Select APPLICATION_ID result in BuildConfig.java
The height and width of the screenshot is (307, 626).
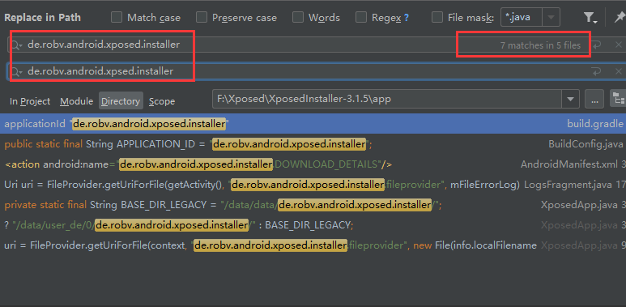click(x=313, y=144)
